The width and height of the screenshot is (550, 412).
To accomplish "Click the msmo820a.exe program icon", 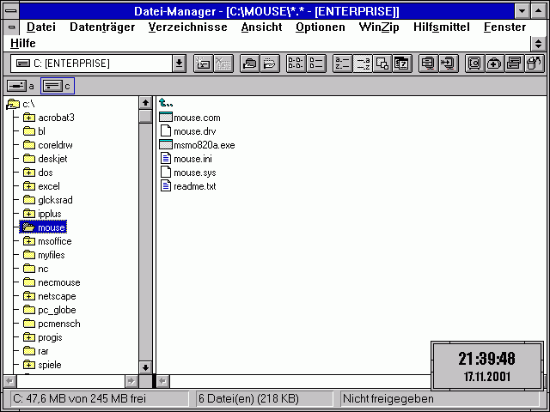I will click(x=166, y=145).
